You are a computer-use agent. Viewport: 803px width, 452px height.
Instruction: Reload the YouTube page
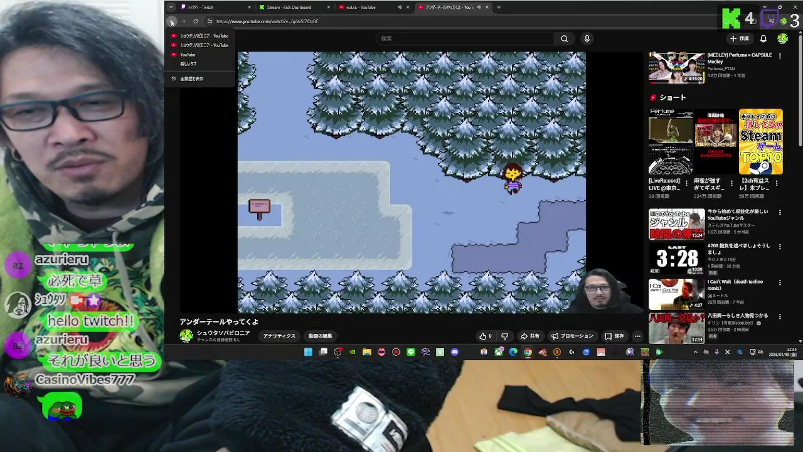196,21
